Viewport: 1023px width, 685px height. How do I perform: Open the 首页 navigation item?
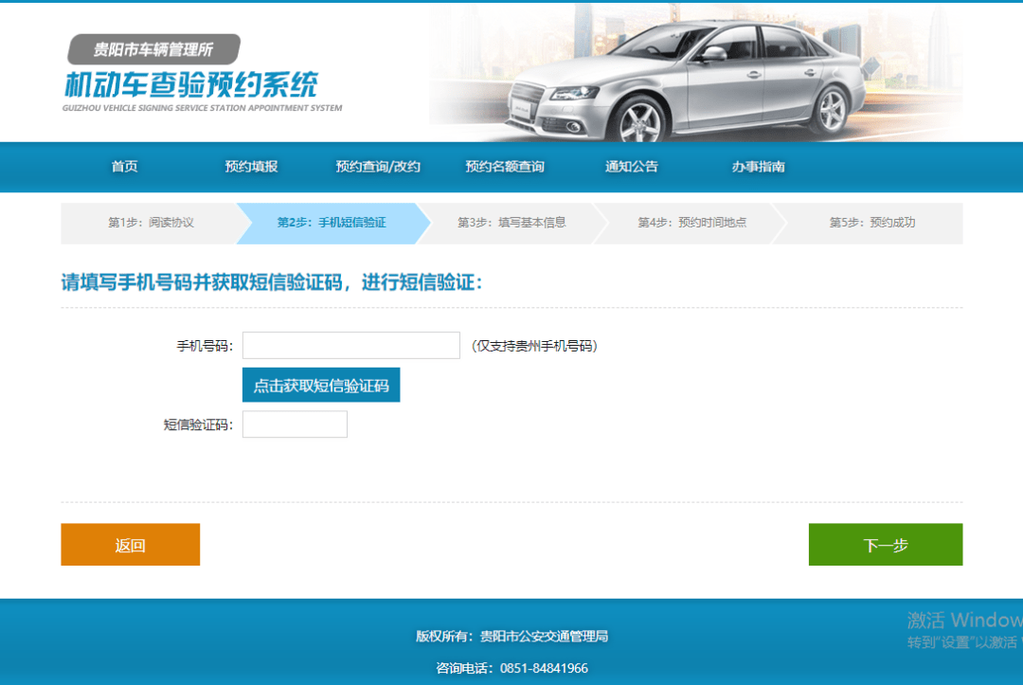click(x=124, y=167)
